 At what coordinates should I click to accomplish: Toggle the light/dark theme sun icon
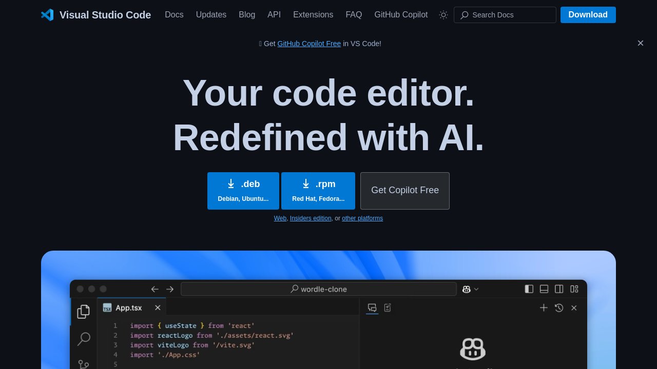click(443, 15)
